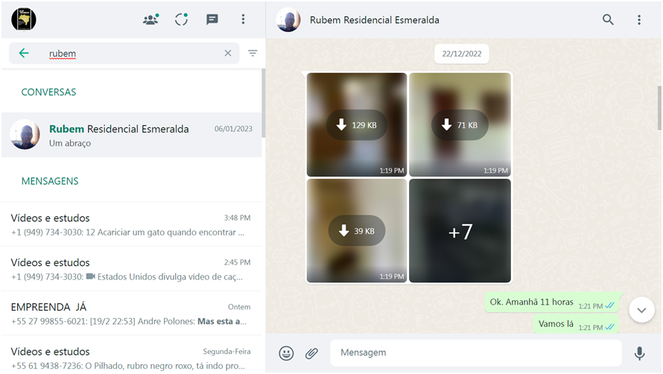663x374 pixels.
Task: Go back from search using green arrow
Action: (24, 53)
